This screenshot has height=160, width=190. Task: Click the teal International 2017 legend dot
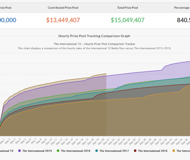point(97,151)
